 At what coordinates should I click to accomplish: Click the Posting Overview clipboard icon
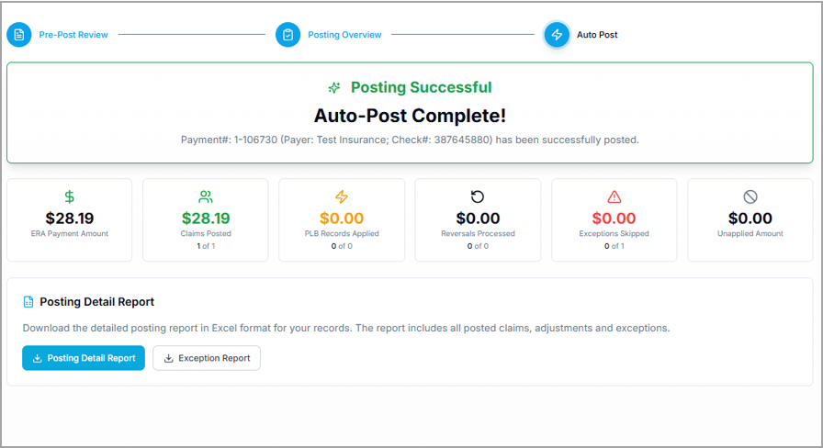pos(288,35)
